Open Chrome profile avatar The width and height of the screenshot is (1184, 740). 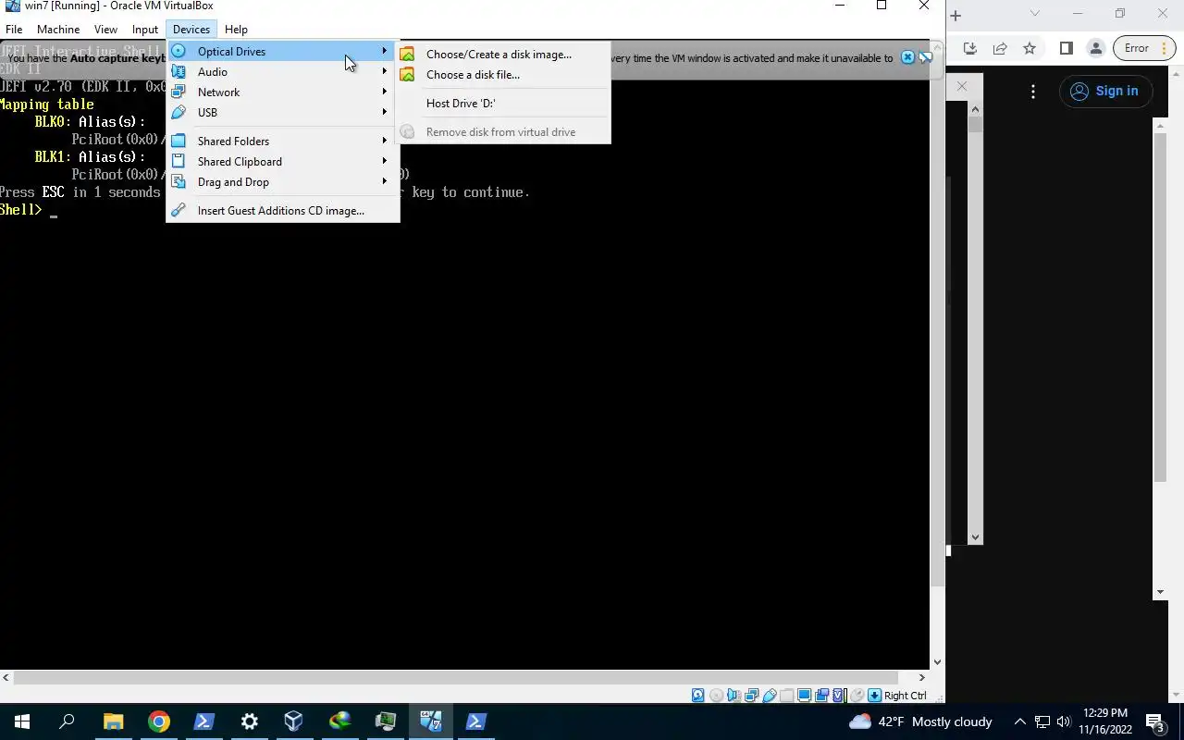1095,48
